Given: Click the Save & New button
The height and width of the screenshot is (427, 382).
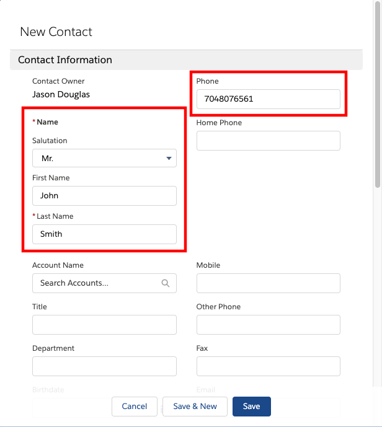Looking at the screenshot, I should 195,407.
